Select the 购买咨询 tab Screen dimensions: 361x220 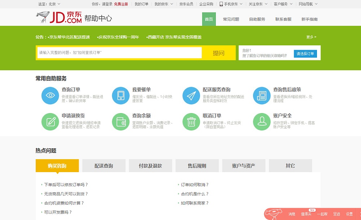[x=57, y=166]
